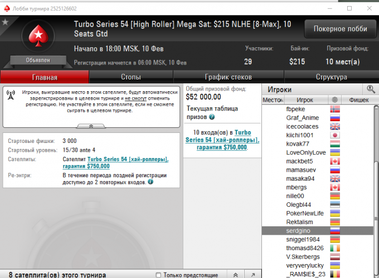The height and width of the screenshot is (278, 379).
Task: Open Turbo Series 54 link in Сателлиты row
Action: pyautogui.click(x=115, y=163)
